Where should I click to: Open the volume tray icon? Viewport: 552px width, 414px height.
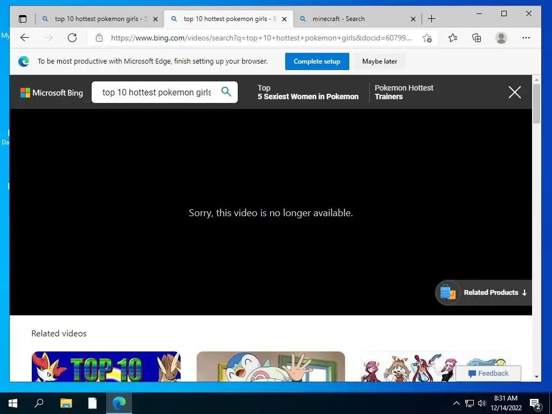click(482, 403)
